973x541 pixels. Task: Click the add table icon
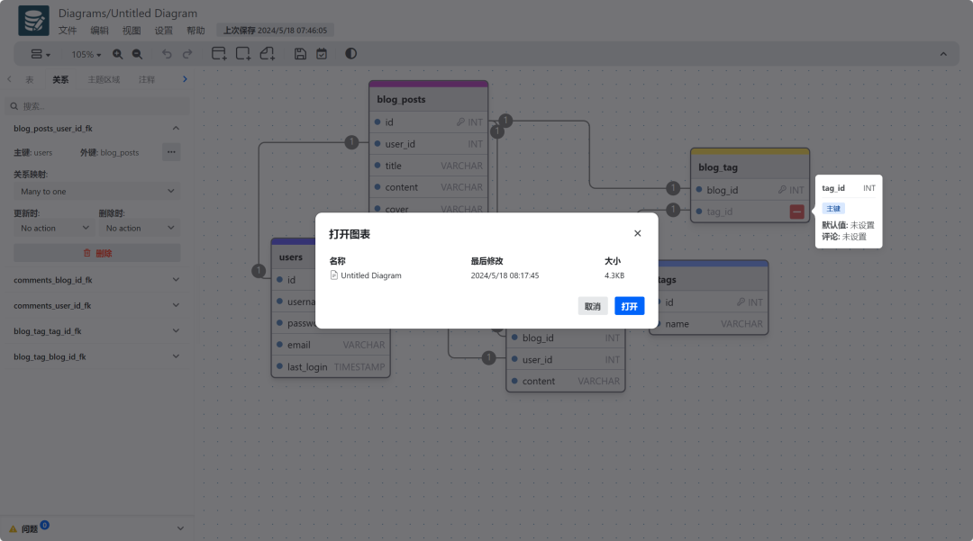pyautogui.click(x=219, y=54)
